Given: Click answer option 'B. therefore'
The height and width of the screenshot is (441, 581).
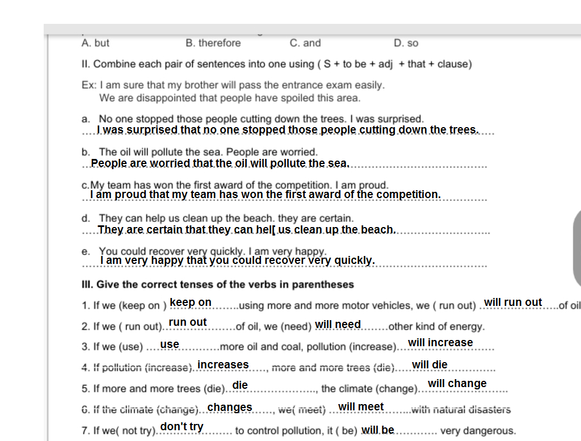Looking at the screenshot, I should click(213, 43).
